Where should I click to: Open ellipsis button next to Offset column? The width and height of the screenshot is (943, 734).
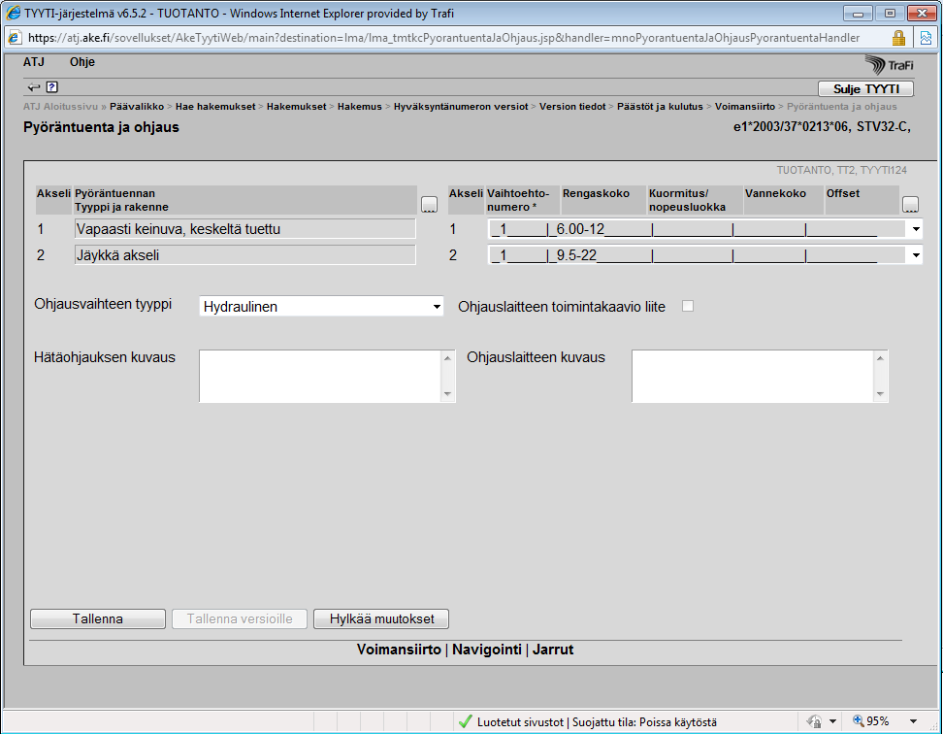911,205
